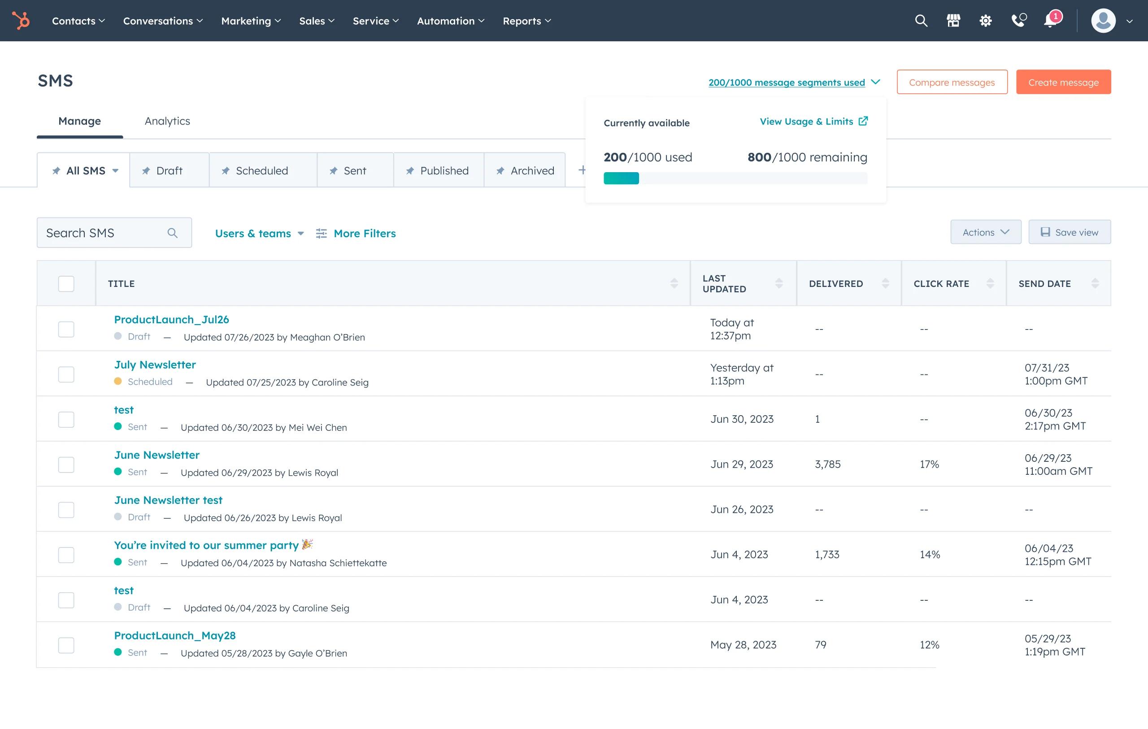
Task: Expand the Automation menu
Action: [451, 21]
